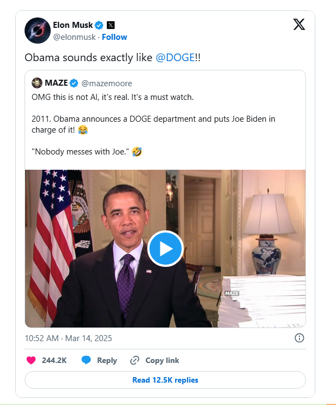
Task: Like the tweet with the pink heart
Action: point(31,360)
